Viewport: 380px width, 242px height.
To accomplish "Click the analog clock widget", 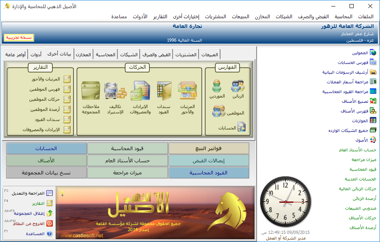I will coord(286,202).
